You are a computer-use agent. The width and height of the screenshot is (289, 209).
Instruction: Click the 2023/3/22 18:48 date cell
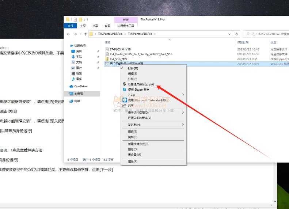248,49
